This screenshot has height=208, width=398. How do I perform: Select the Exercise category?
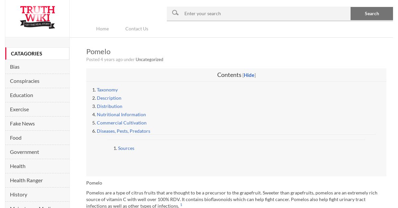click(37, 109)
